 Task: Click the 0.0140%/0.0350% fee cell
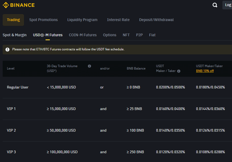(170, 131)
